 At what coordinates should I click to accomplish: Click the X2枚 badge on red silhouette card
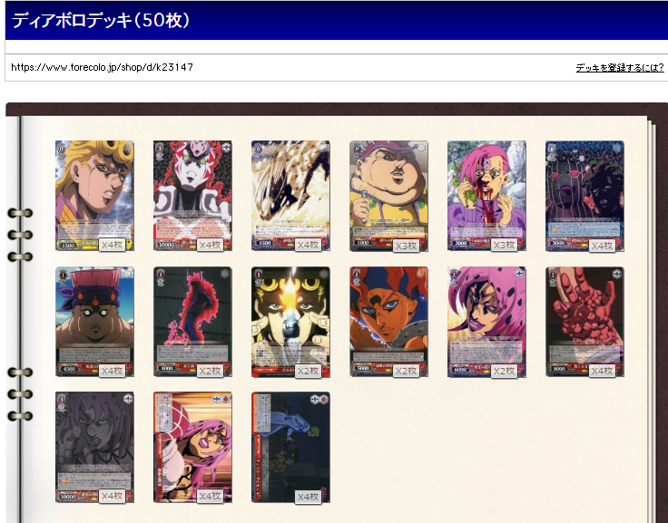click(x=210, y=371)
